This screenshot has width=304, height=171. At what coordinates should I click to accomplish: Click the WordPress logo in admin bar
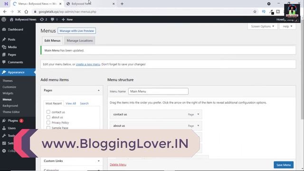pos(4,19)
